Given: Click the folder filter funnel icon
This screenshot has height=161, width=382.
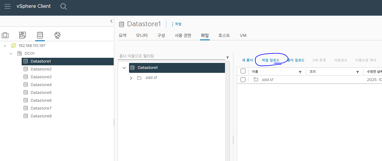Looking at the screenshot, I should pyautogui.click(x=227, y=57).
